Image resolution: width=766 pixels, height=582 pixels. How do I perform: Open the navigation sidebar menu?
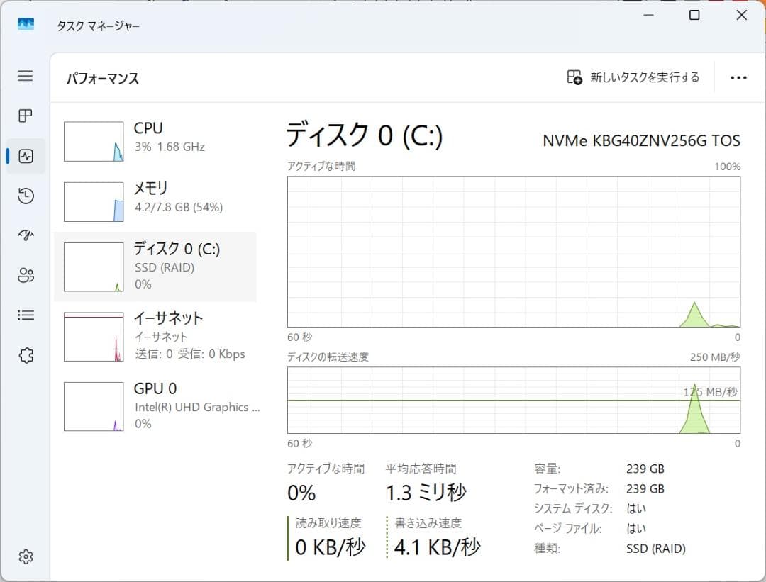(x=25, y=76)
